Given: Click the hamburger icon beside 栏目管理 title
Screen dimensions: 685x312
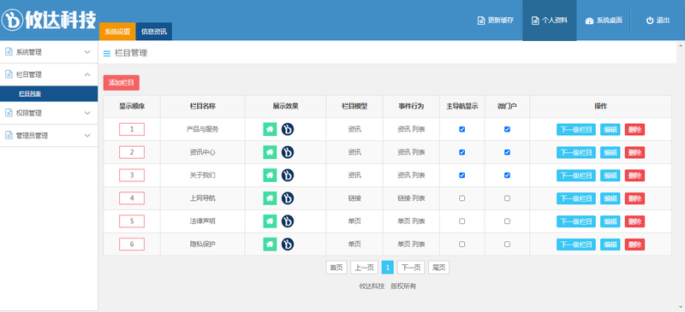Looking at the screenshot, I should point(106,54).
